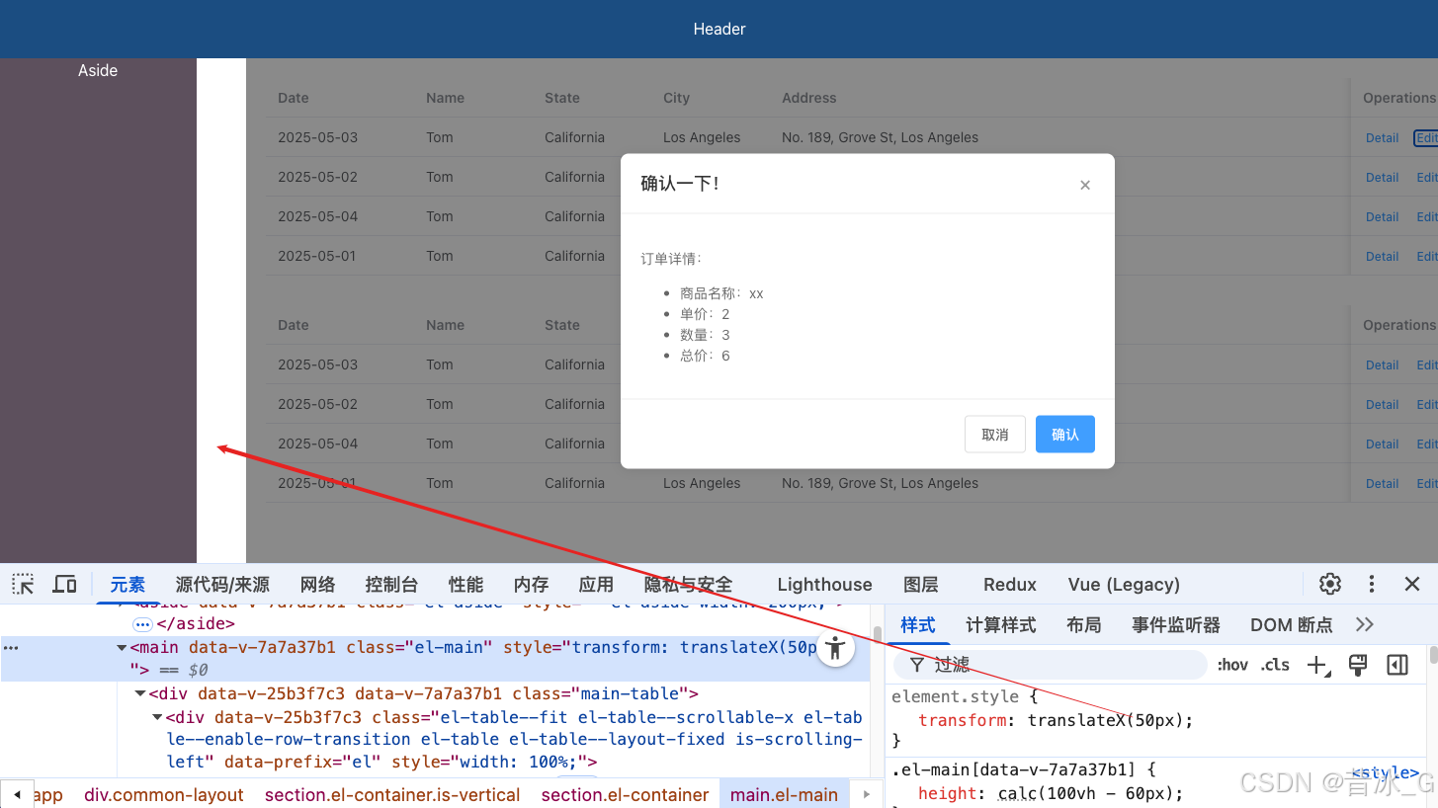
Task: Toggle the computed styles sidebar icon
Action: tap(1397, 665)
